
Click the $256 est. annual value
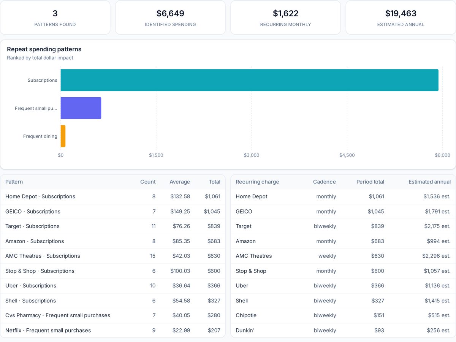pos(439,330)
